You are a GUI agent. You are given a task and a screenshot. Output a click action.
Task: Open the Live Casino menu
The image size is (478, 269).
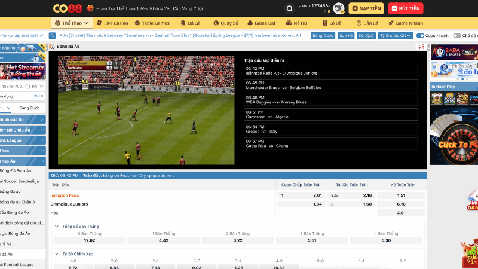point(112,23)
